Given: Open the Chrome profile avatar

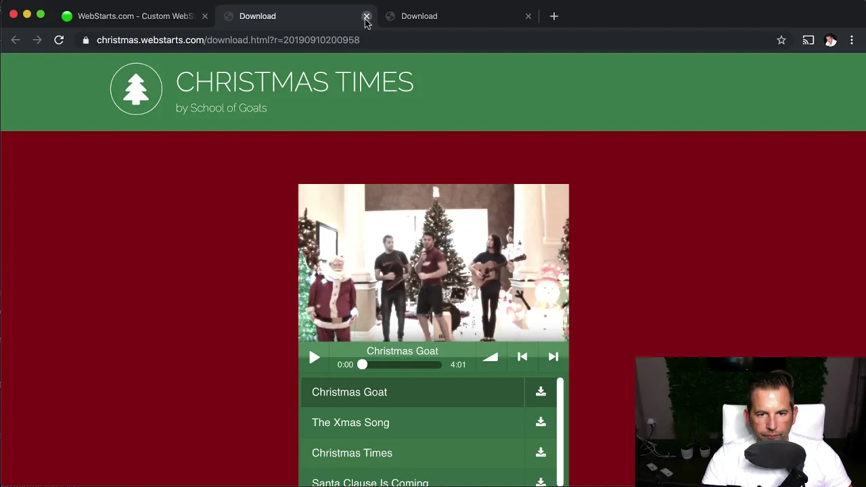Looking at the screenshot, I should click(x=831, y=40).
